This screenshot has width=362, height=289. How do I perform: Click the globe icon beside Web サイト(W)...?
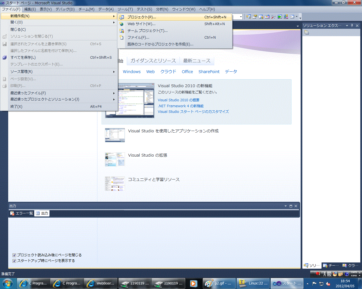(122, 24)
